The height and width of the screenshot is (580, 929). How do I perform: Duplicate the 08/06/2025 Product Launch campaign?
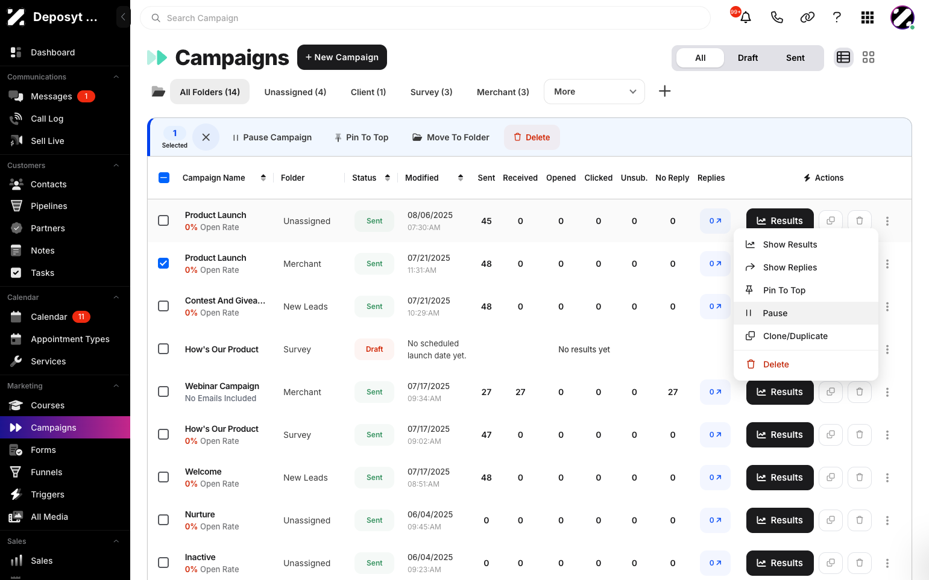830,221
